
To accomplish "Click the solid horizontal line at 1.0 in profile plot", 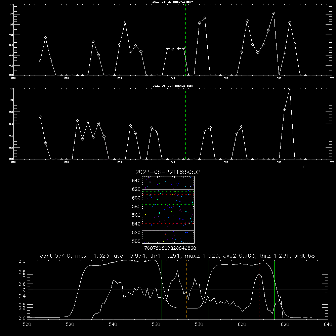I will tap(177, 290).
